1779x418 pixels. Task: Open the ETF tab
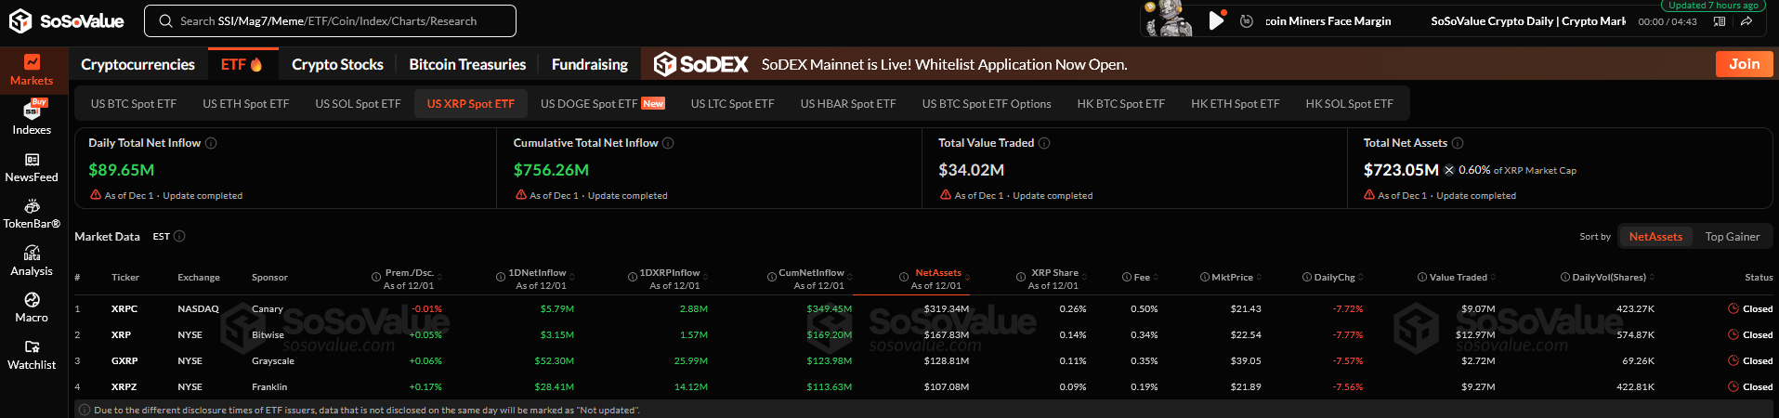coord(242,64)
